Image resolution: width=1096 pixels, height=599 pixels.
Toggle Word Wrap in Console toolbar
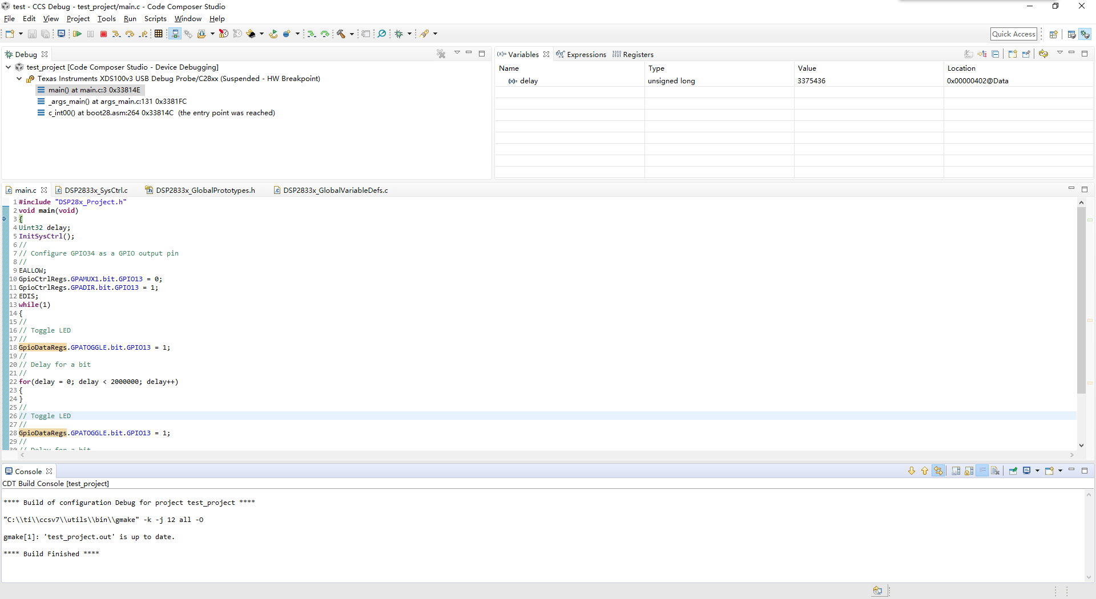[x=982, y=471]
